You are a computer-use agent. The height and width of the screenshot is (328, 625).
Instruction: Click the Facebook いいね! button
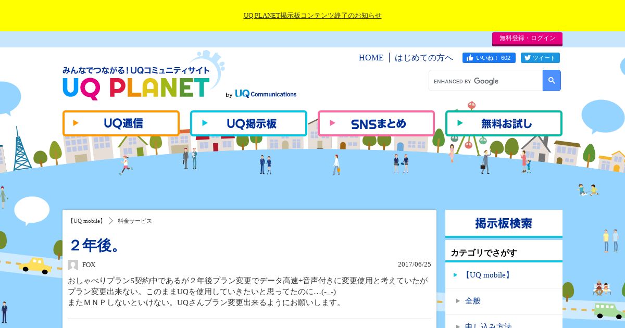point(489,58)
